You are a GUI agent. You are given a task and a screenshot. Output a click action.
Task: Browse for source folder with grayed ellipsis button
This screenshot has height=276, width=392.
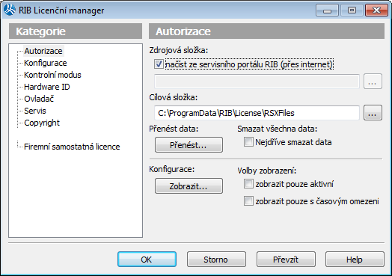coord(373,82)
